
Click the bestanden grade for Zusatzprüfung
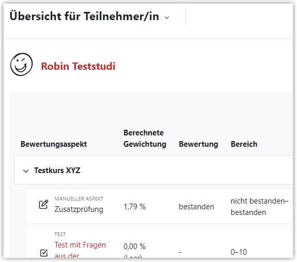[196, 207]
